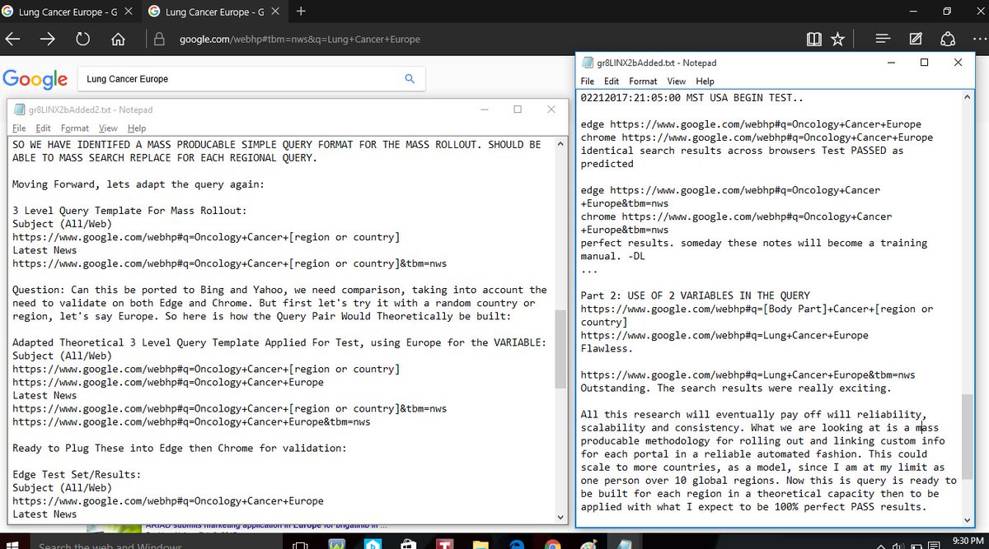Open File menu in gr8LINX2bAdded2.txt Notepad
Image resolution: width=989 pixels, height=549 pixels.
(x=19, y=128)
